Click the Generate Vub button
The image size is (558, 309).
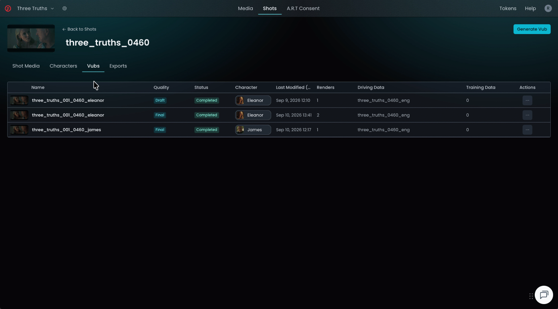point(532,29)
